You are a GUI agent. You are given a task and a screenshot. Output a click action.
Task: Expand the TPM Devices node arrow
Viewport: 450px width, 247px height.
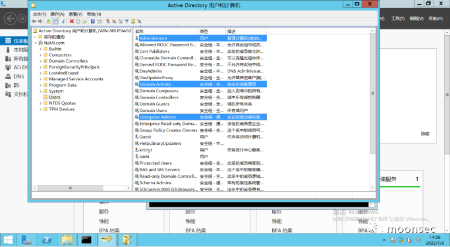coord(40,109)
